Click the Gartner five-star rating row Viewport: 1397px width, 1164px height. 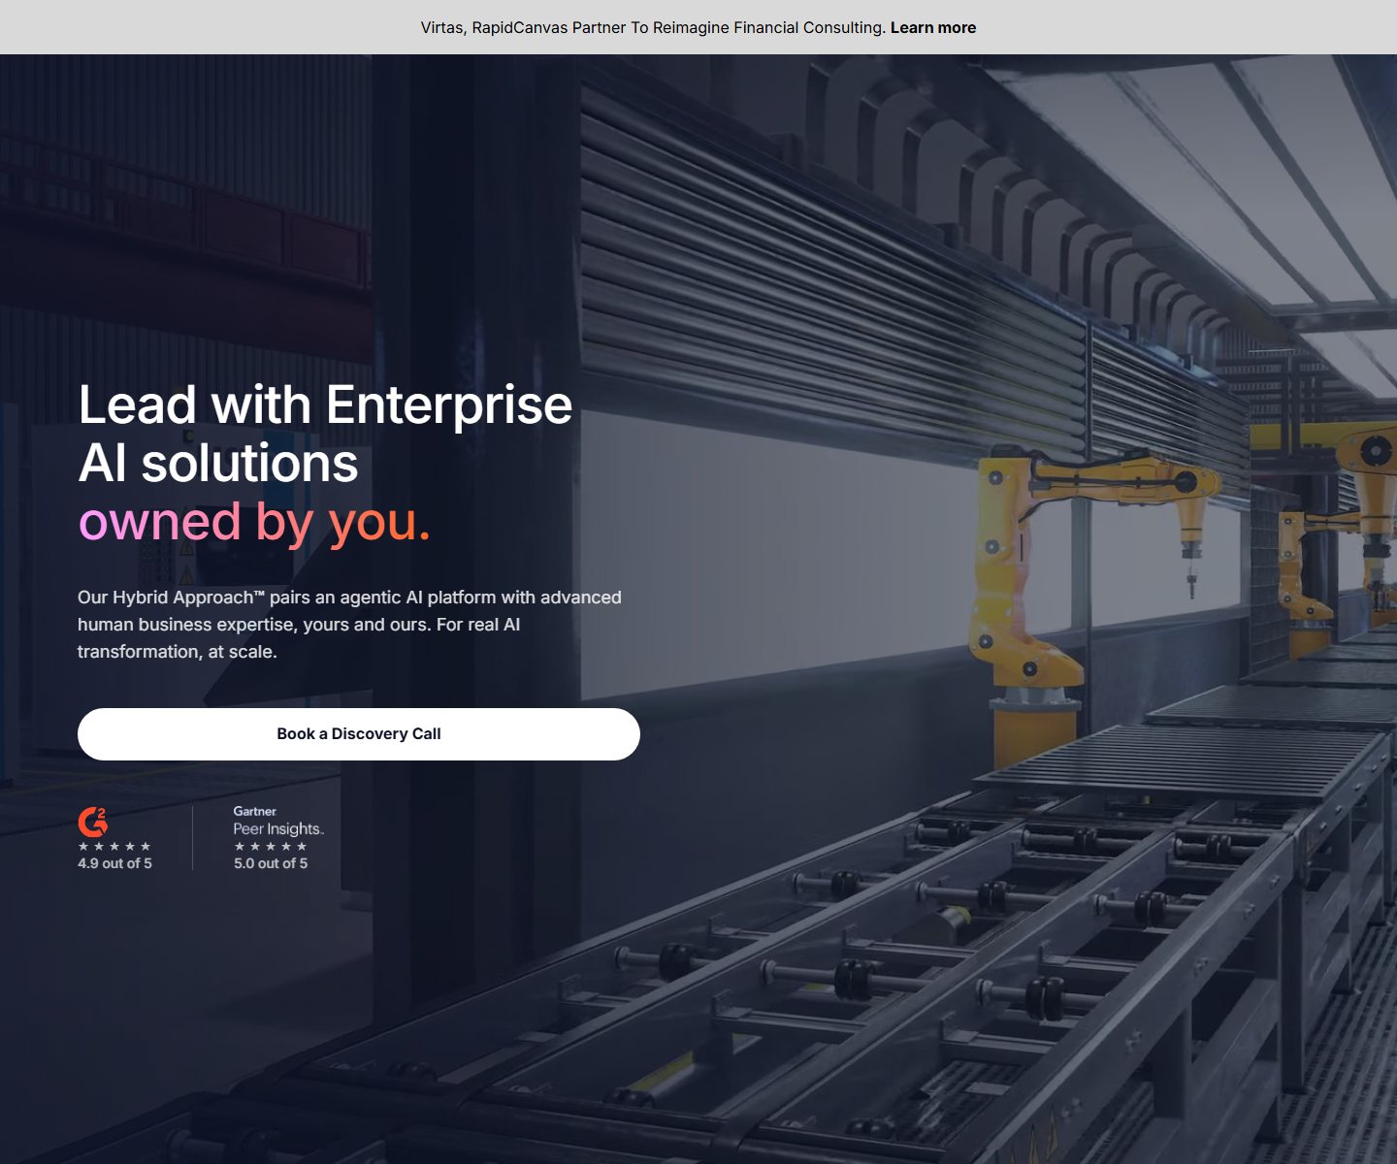tap(271, 846)
